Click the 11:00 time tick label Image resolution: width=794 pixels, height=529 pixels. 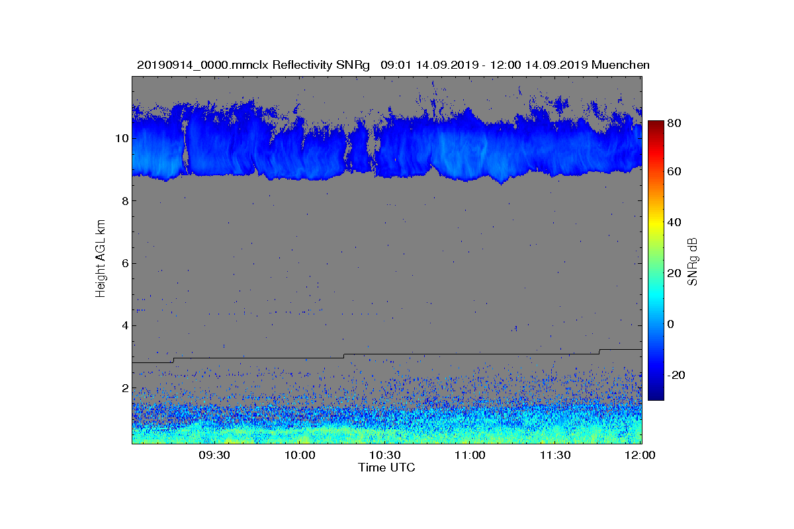point(470,455)
